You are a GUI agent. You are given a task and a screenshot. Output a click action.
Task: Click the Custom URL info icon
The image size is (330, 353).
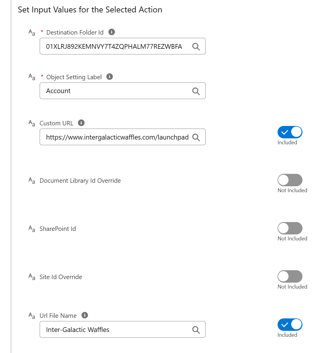[81, 123]
